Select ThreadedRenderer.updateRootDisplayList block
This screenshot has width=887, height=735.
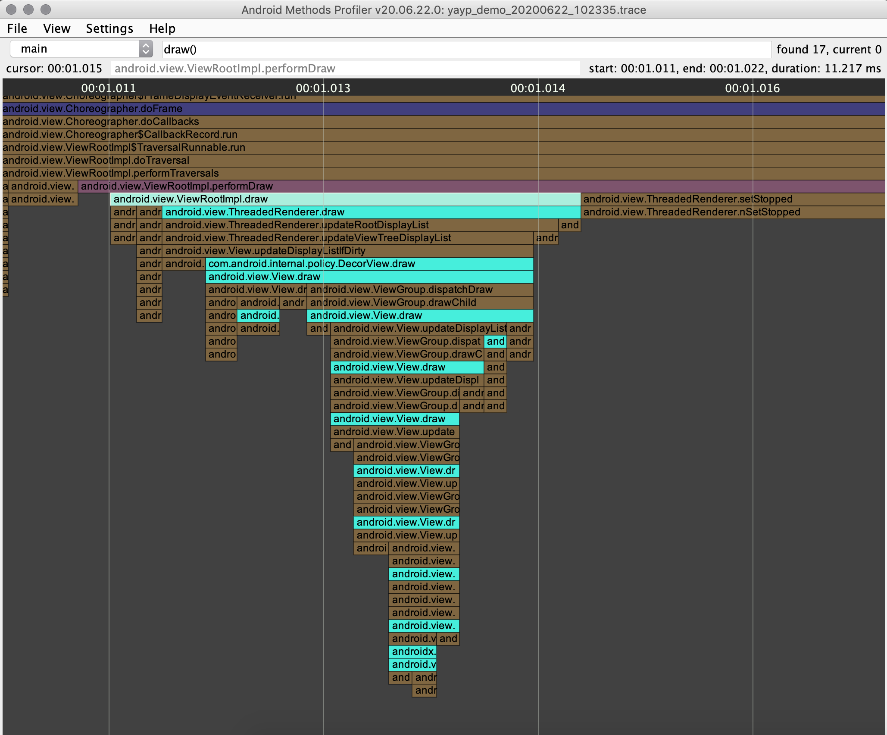pyautogui.click(x=359, y=225)
